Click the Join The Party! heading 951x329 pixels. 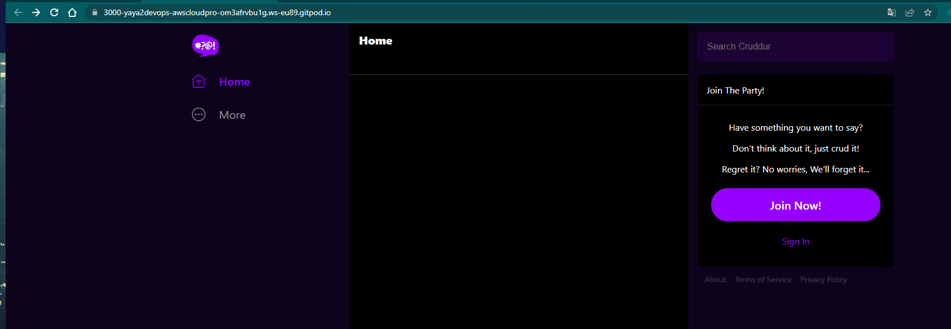(x=735, y=90)
